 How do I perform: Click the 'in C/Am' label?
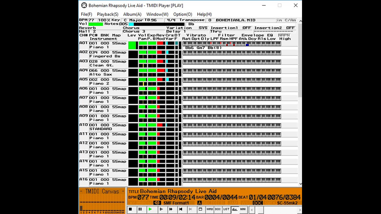(x=286, y=20)
